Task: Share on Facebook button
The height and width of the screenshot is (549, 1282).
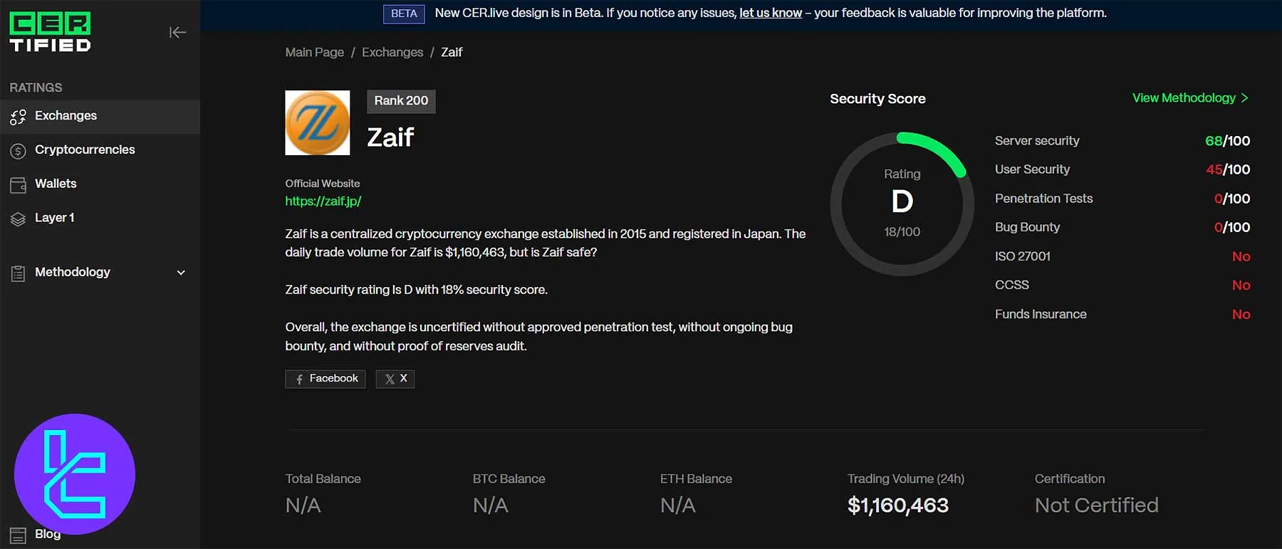Action: pos(325,379)
